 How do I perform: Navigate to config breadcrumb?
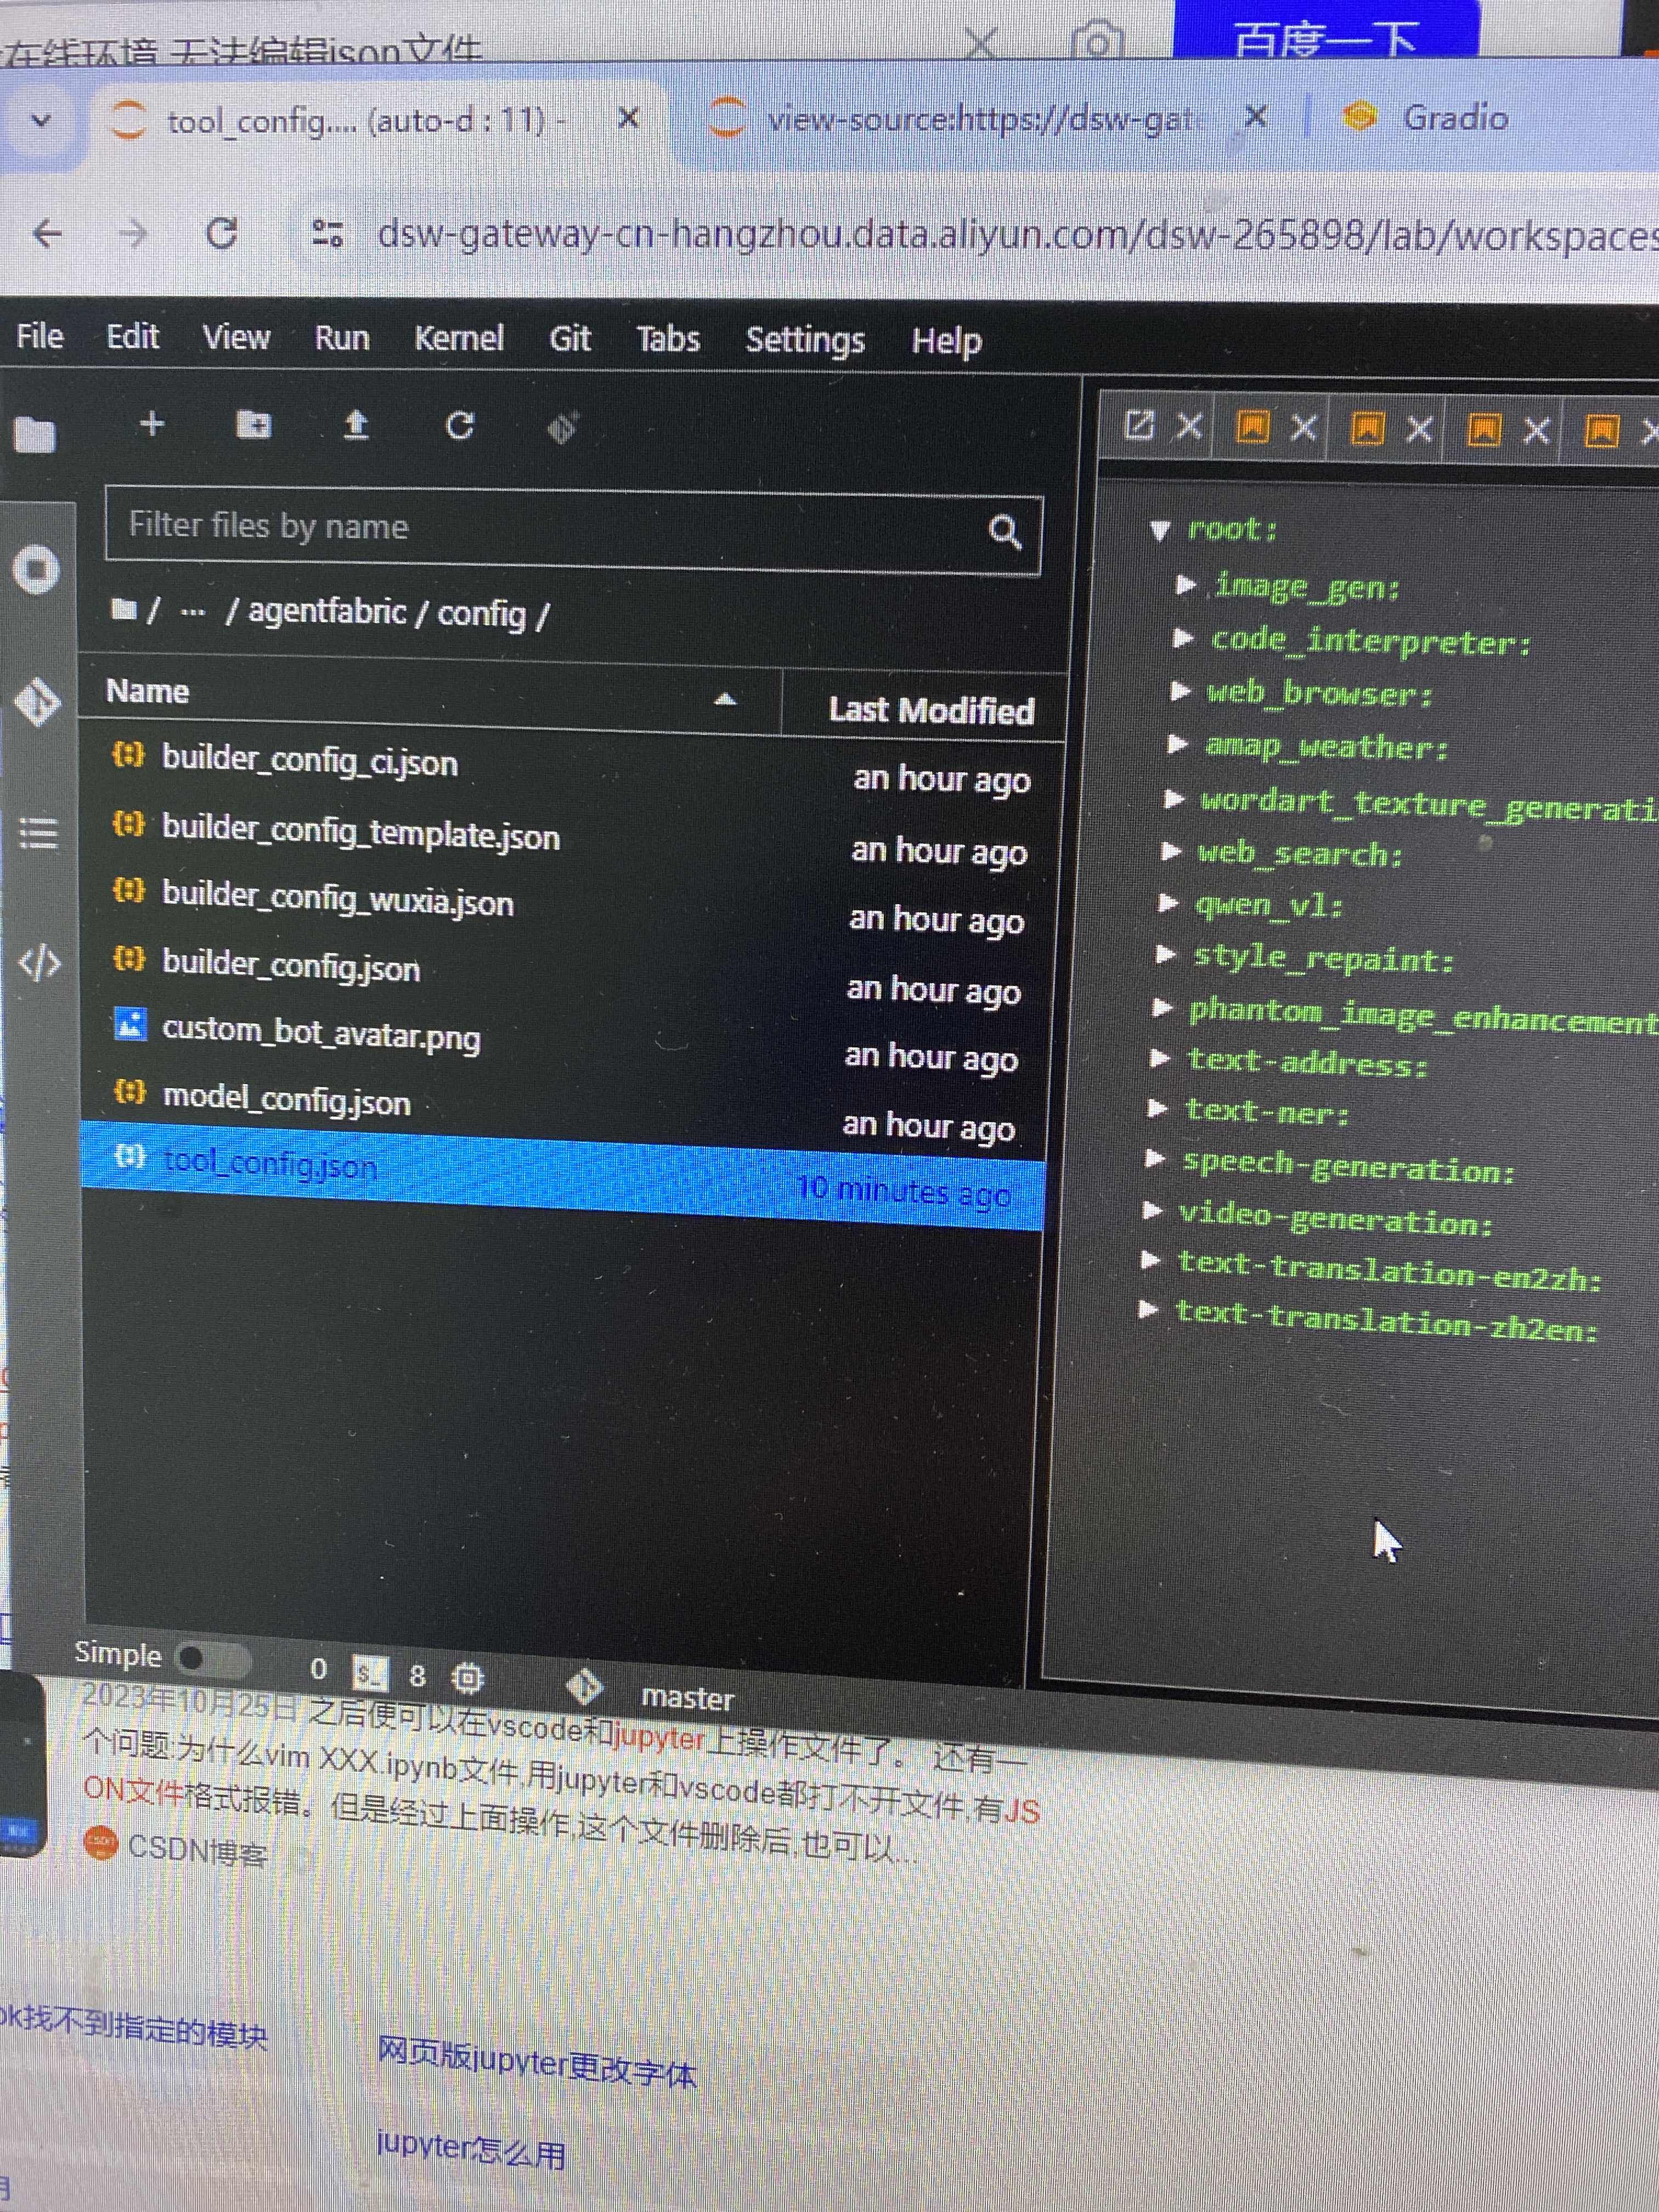tap(482, 613)
